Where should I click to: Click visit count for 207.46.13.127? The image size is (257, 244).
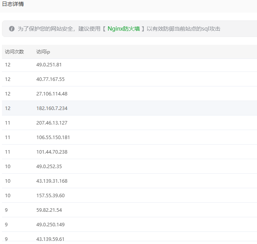[x=7, y=123]
